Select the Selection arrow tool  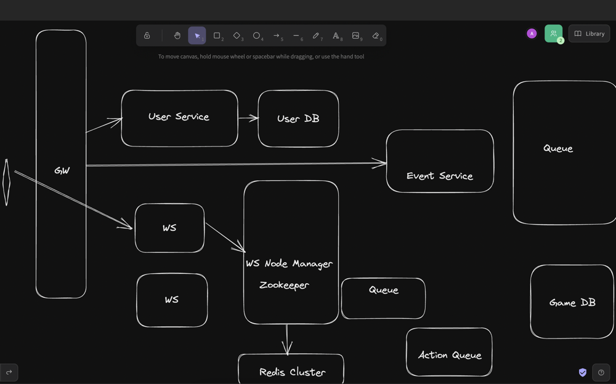pos(197,36)
